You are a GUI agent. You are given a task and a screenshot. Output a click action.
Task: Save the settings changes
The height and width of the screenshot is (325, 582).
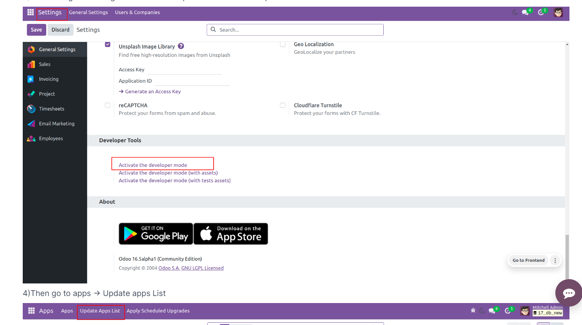pyautogui.click(x=36, y=30)
